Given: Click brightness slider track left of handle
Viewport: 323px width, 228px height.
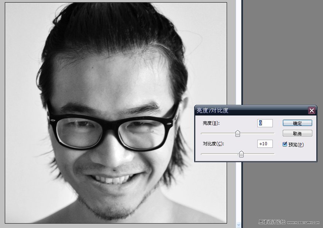Looking at the screenshot, I should click(218, 133).
